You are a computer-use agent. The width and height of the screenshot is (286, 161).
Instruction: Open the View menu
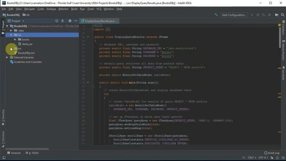click(19, 9)
